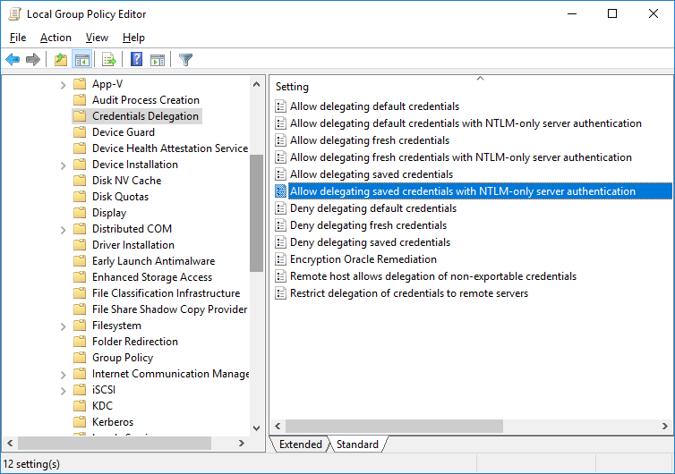Select the Group Policy folder
The width and height of the screenshot is (675, 474).
(123, 358)
